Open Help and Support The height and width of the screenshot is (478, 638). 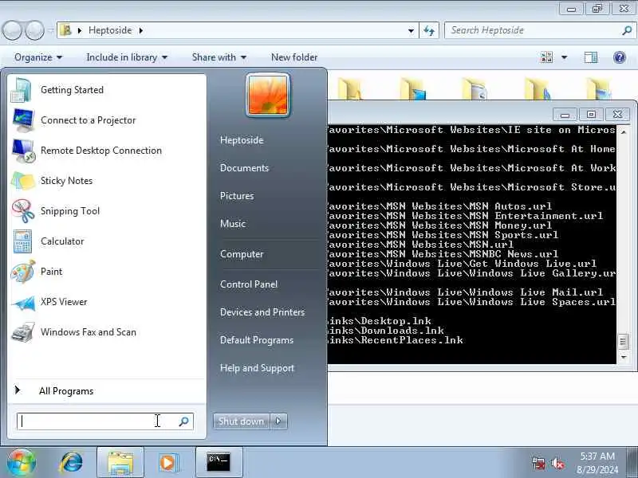coord(257,368)
